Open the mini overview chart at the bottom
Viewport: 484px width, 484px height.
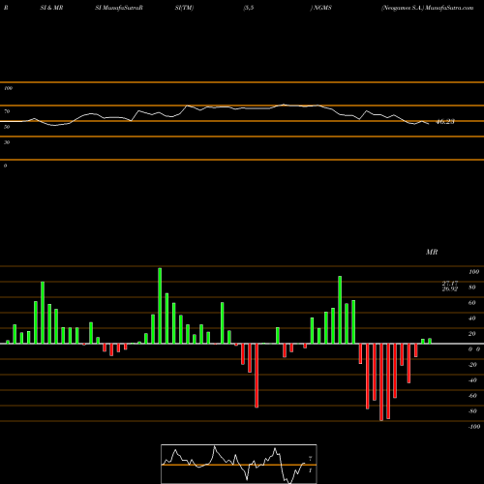(239, 464)
